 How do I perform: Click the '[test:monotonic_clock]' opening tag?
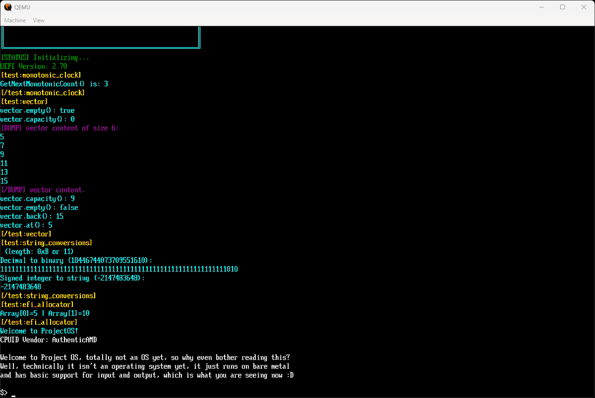pos(41,75)
